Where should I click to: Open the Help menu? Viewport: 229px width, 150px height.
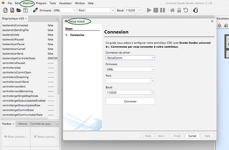point(91,3)
